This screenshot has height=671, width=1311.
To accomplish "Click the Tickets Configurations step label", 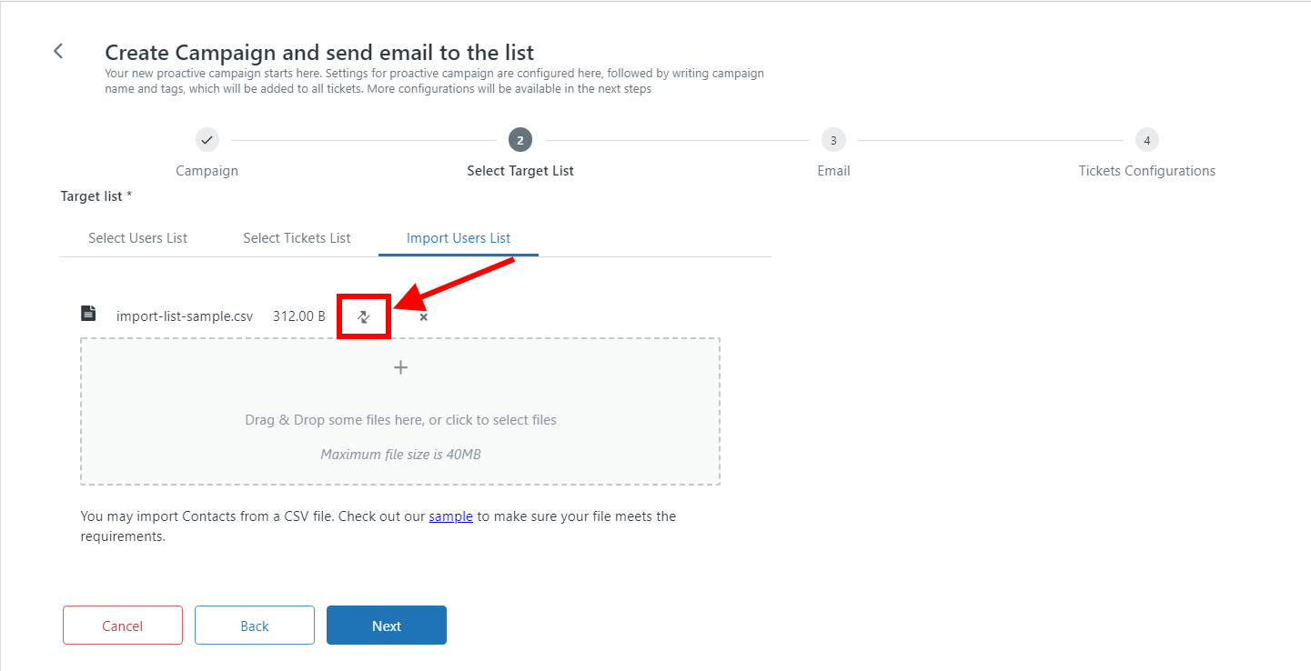I will point(1147,171).
